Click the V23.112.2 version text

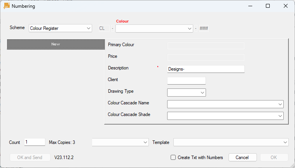(64, 158)
